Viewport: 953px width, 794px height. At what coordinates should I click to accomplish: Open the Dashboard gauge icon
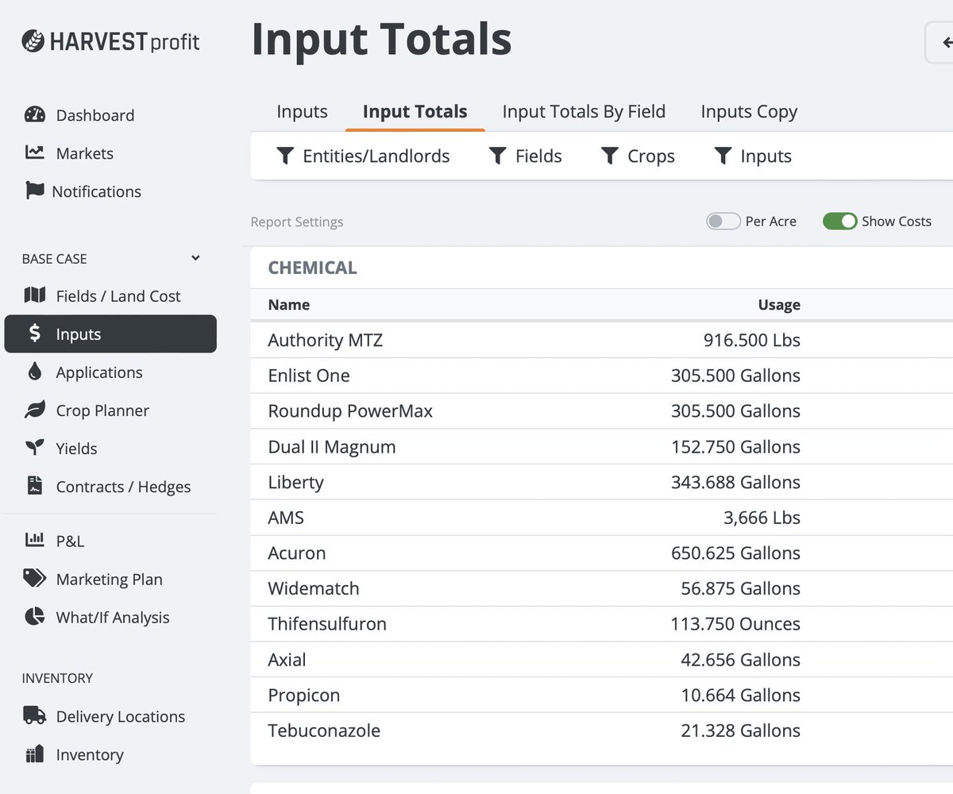tap(35, 114)
